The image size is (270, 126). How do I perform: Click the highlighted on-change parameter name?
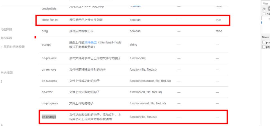[49, 117]
